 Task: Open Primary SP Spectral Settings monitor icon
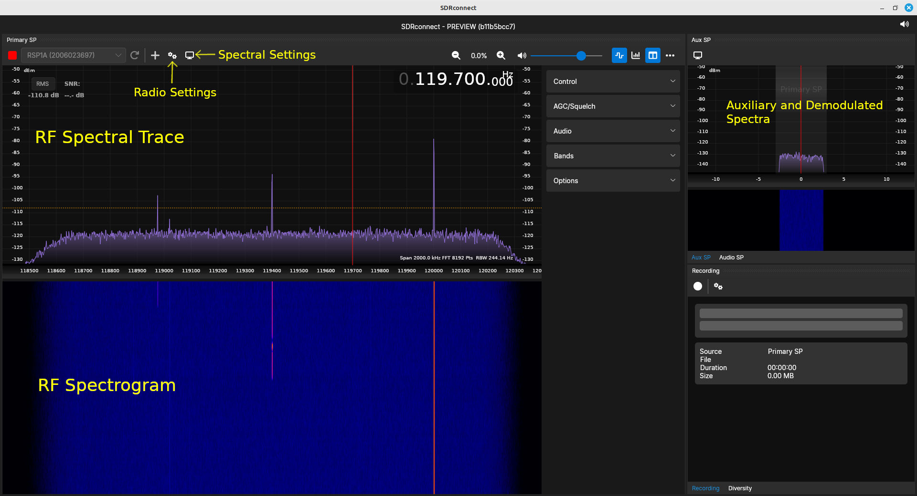[190, 55]
